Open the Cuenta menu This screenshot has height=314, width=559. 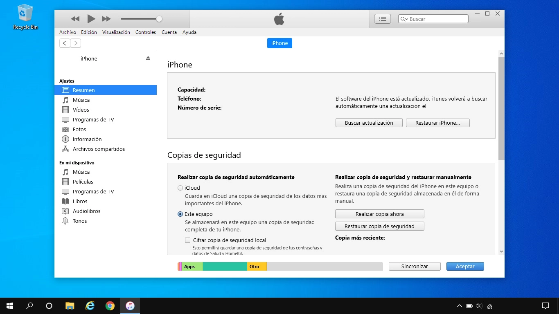169,32
